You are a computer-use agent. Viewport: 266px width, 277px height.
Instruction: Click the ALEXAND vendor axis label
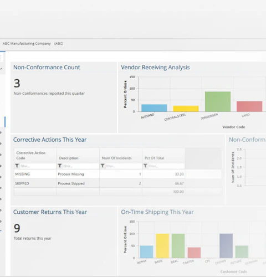[147, 116]
